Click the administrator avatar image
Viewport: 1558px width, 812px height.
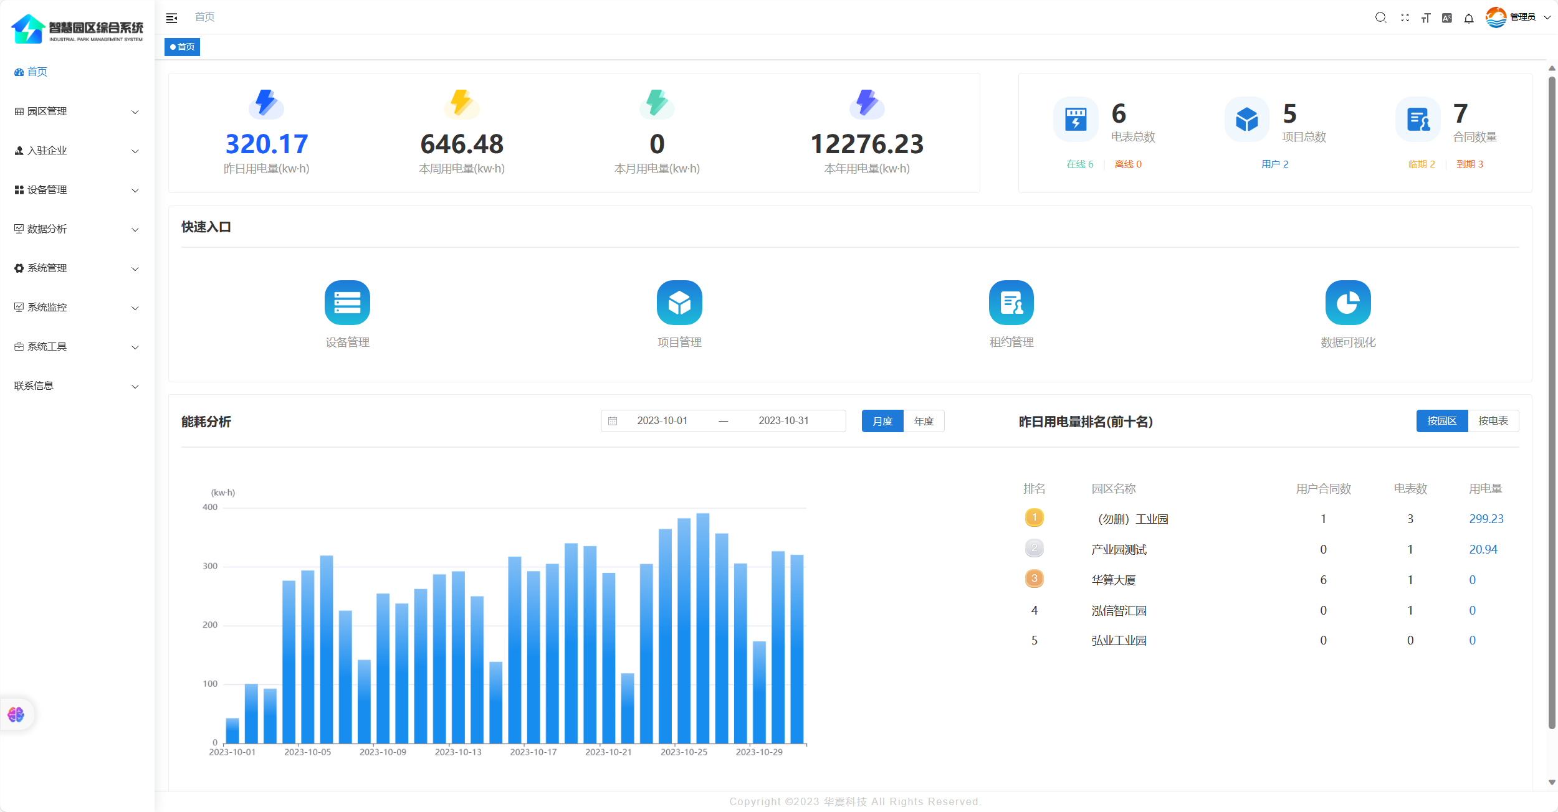click(1496, 17)
